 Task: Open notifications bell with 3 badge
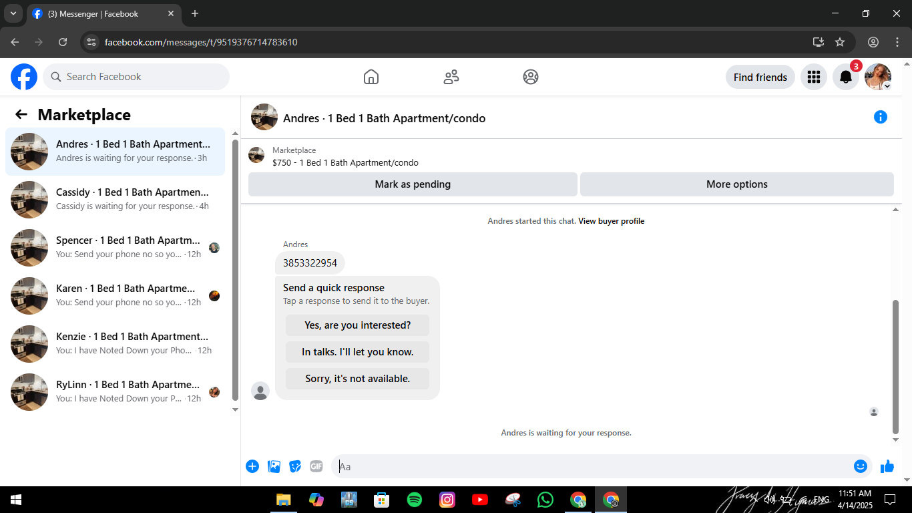846,77
